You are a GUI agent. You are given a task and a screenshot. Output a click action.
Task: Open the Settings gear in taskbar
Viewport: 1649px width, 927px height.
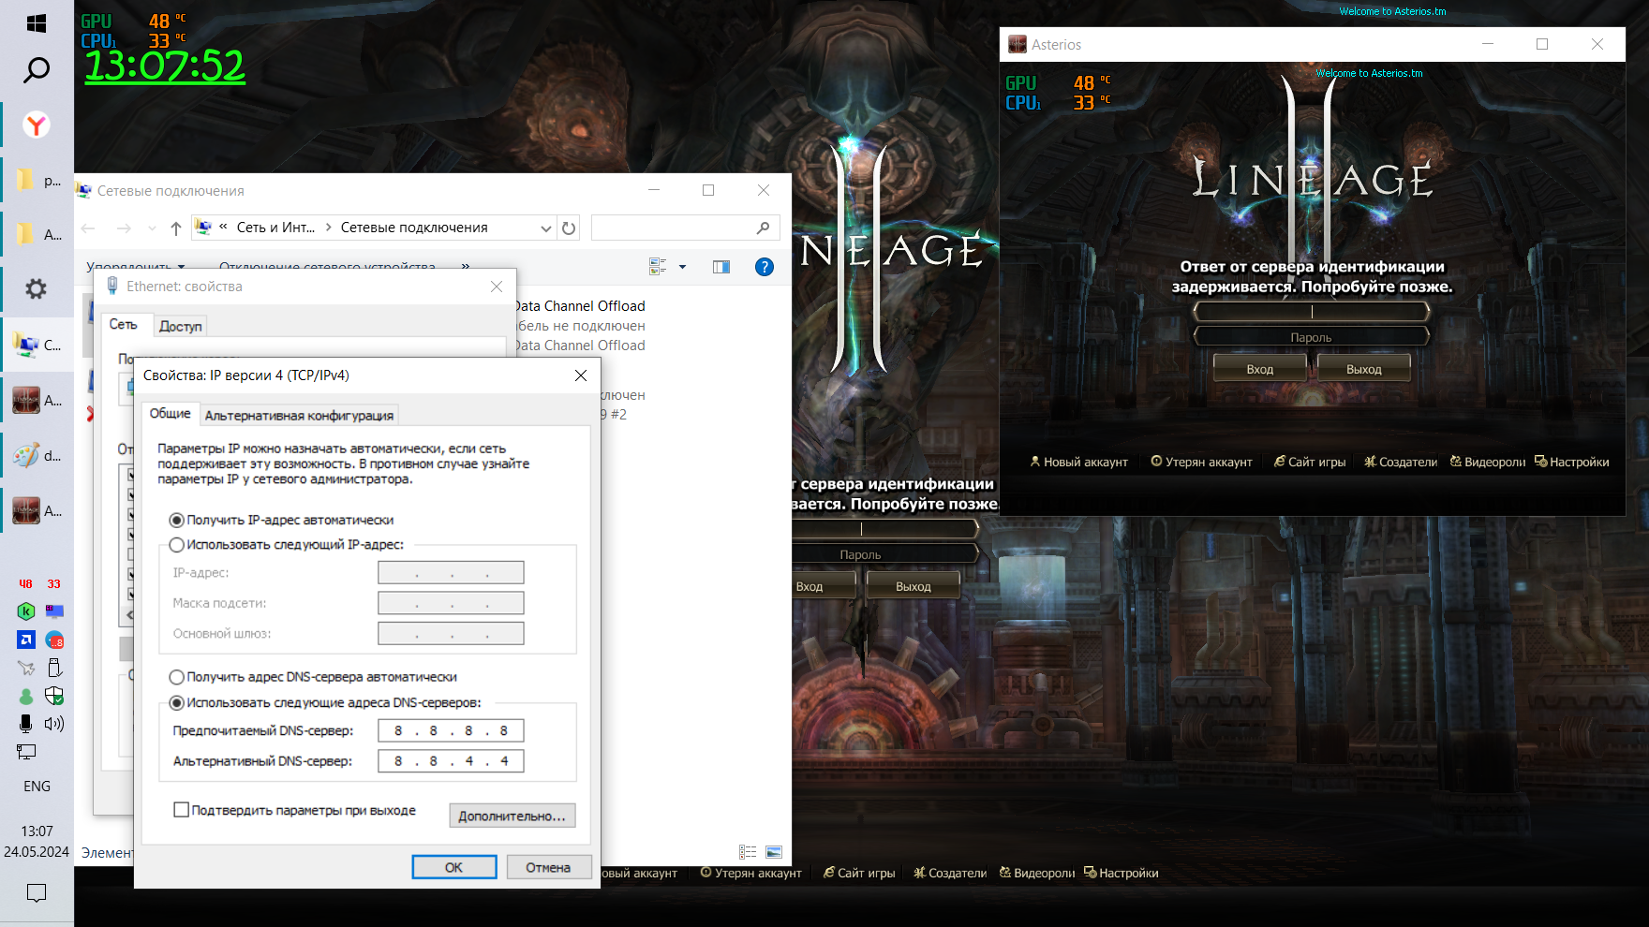[37, 289]
